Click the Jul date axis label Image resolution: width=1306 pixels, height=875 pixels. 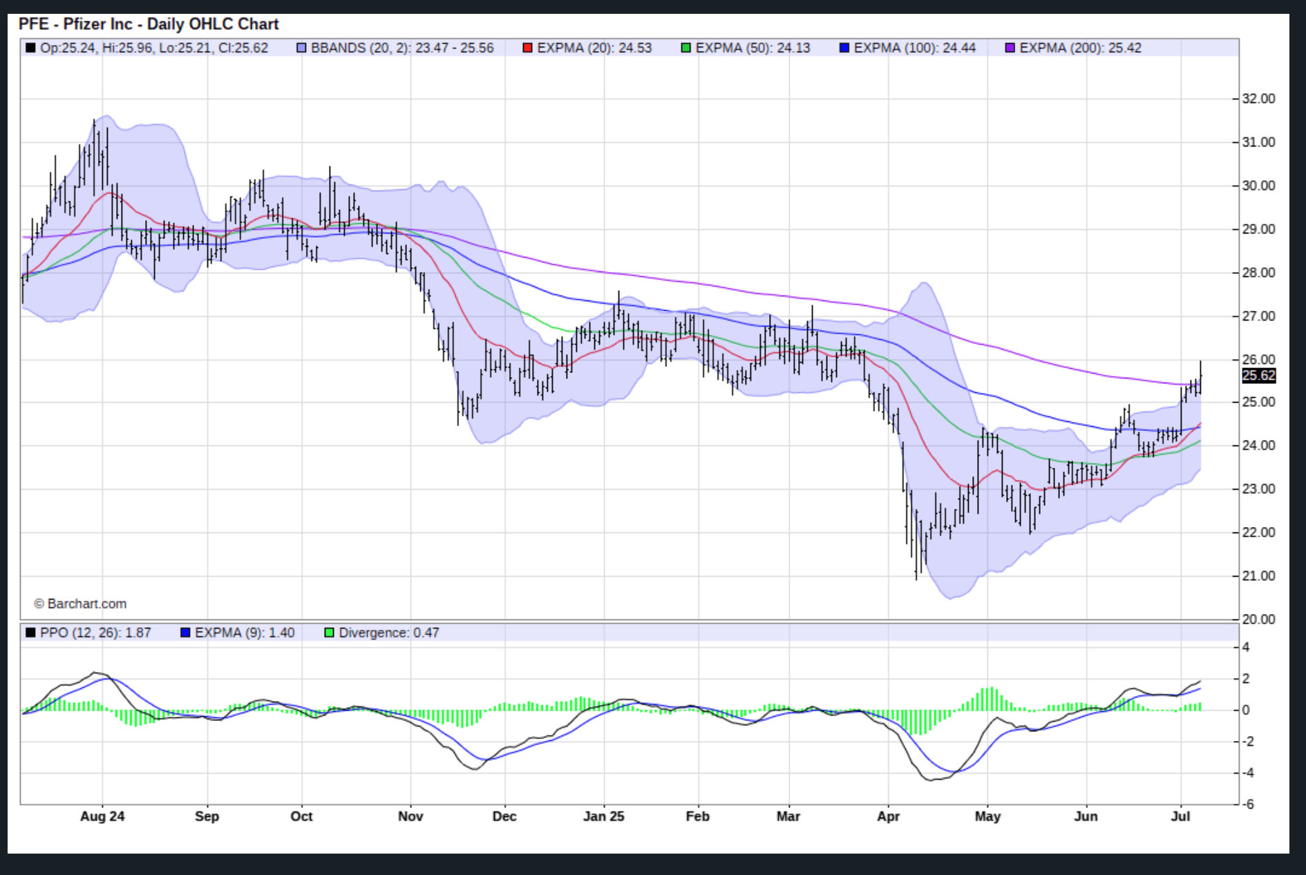pos(1180,816)
